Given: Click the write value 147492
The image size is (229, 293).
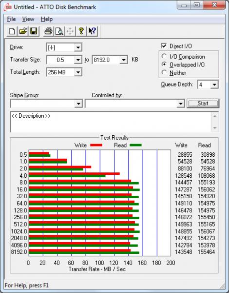Looking at the screenshot, I should (x=184, y=238).
